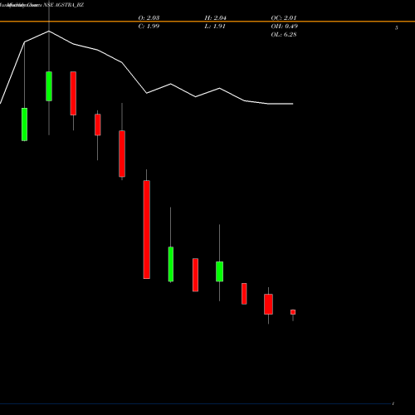This screenshot has width=415, height=415.
Task: Click the peak of the white line
Action: pos(49,31)
